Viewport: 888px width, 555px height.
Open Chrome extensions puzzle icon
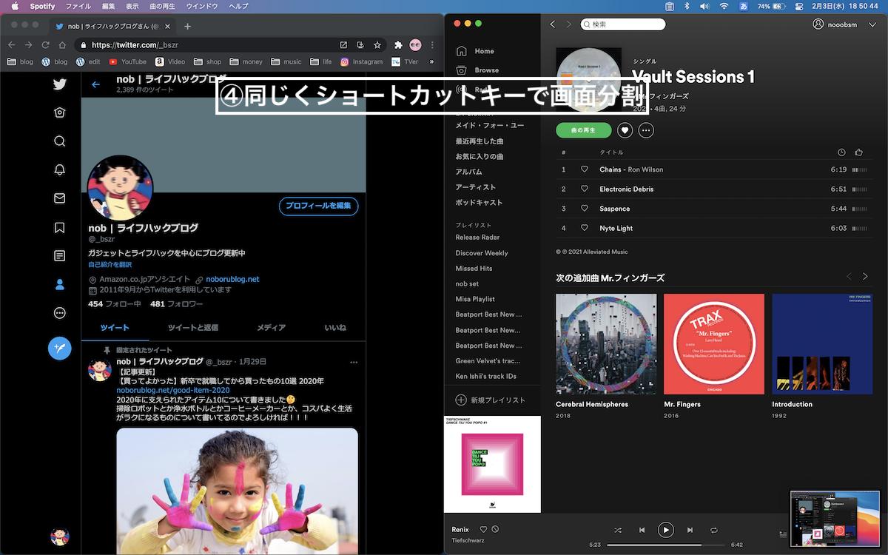pyautogui.click(x=398, y=44)
